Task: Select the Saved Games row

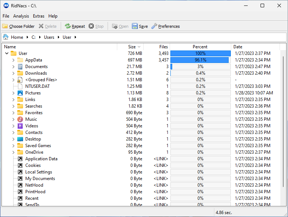Action: coord(141,146)
